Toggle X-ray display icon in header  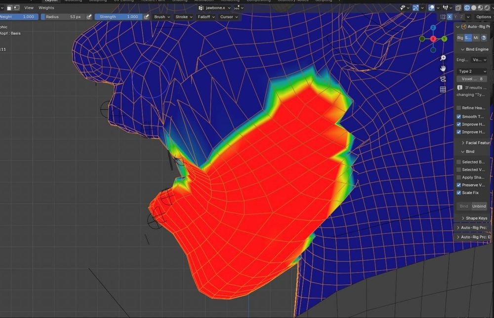tap(459, 8)
